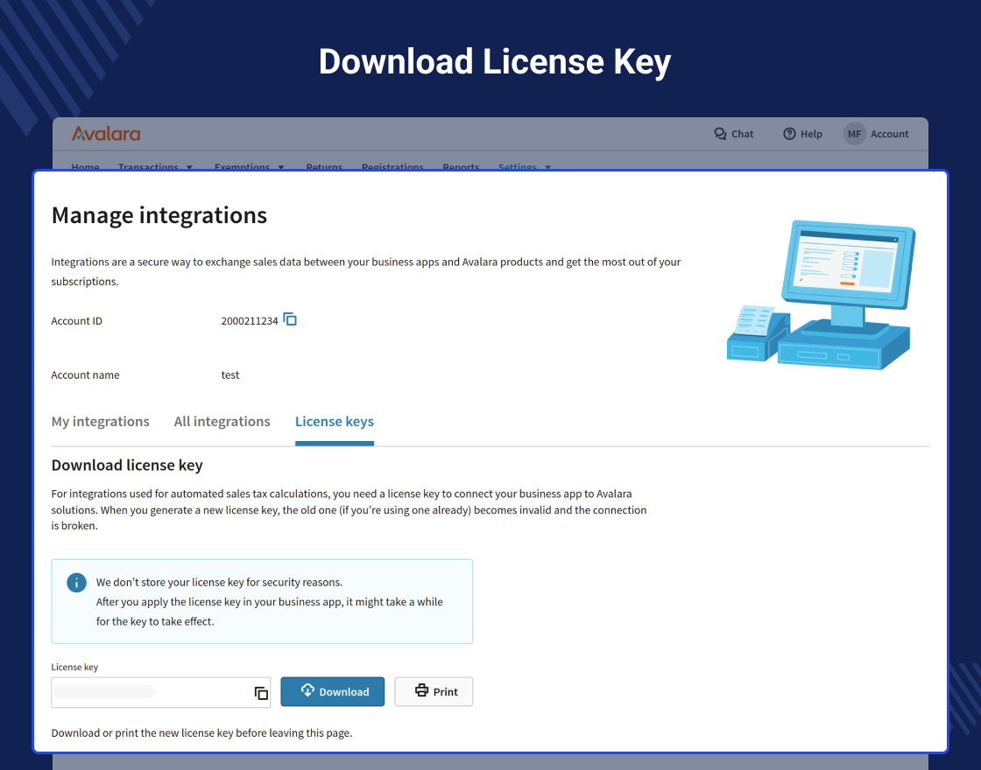Print the license key

click(x=434, y=692)
